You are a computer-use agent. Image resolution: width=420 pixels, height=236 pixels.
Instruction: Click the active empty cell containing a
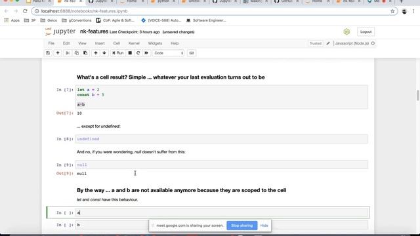(x=222, y=212)
